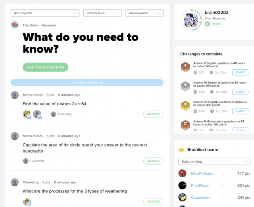
Task: Click the green points coin icon
Action: (207, 24)
